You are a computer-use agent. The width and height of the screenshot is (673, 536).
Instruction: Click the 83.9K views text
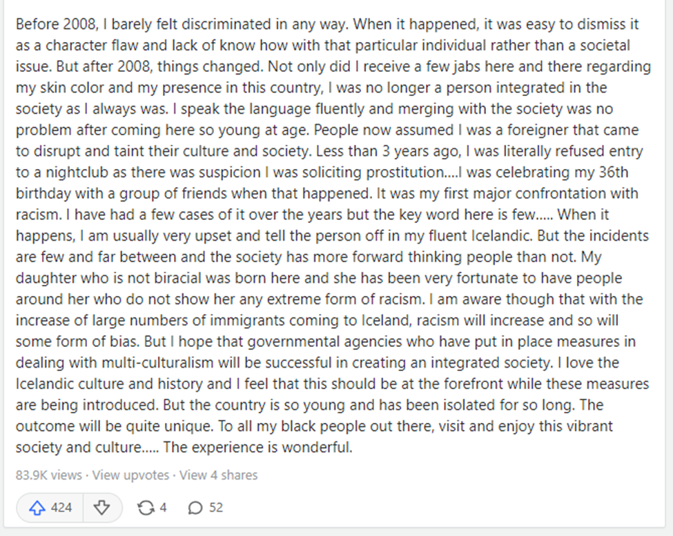click(x=49, y=475)
